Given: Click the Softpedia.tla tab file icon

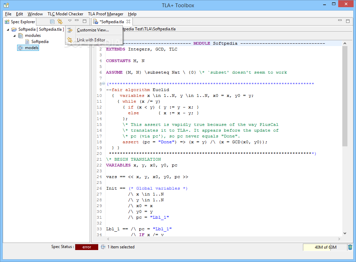Looking at the screenshot, I should click(96, 22).
